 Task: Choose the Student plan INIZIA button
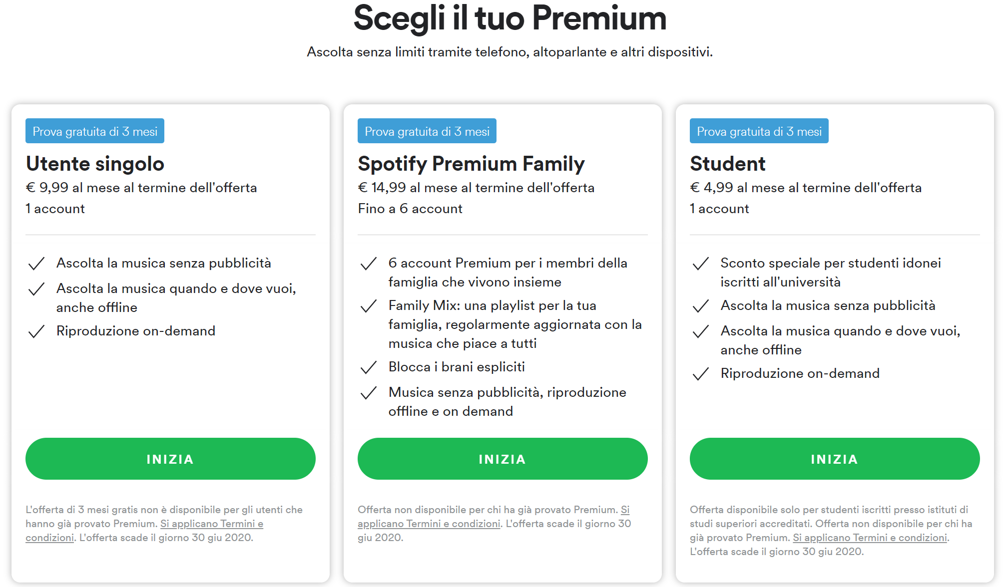834,459
